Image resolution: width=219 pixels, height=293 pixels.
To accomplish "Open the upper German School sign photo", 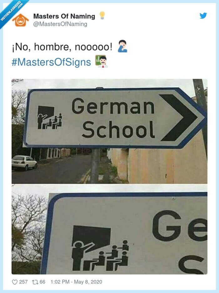I will [109, 131].
